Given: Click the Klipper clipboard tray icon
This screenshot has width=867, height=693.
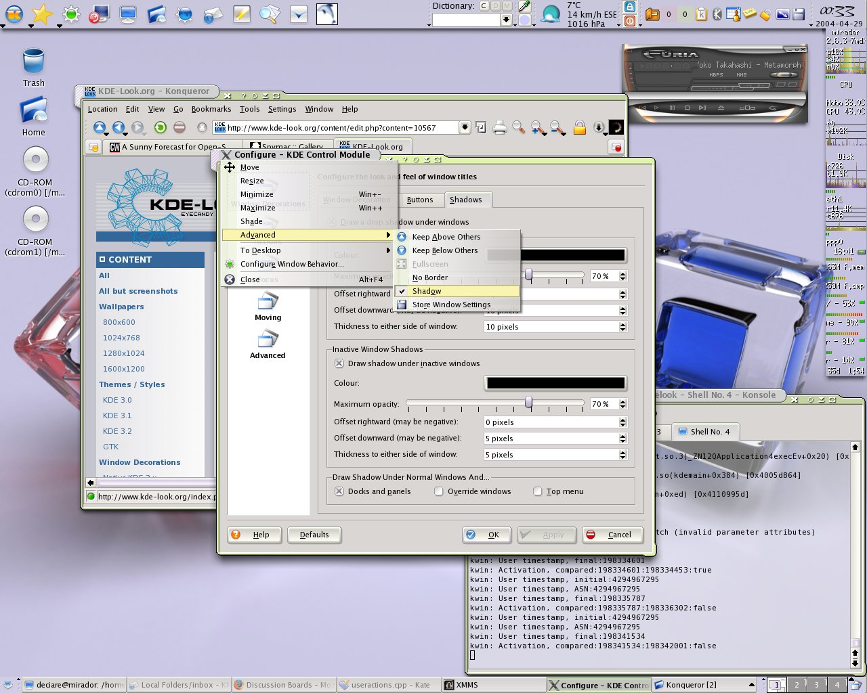Looking at the screenshot, I should pyautogui.click(x=701, y=14).
